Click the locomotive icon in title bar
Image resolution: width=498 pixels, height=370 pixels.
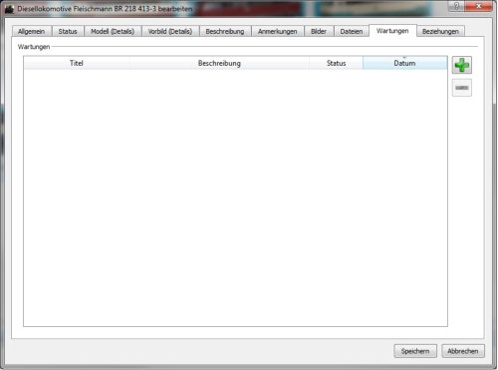(x=9, y=9)
